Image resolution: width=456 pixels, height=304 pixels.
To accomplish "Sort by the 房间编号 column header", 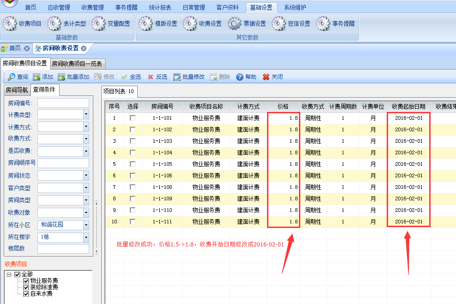I will 162,107.
